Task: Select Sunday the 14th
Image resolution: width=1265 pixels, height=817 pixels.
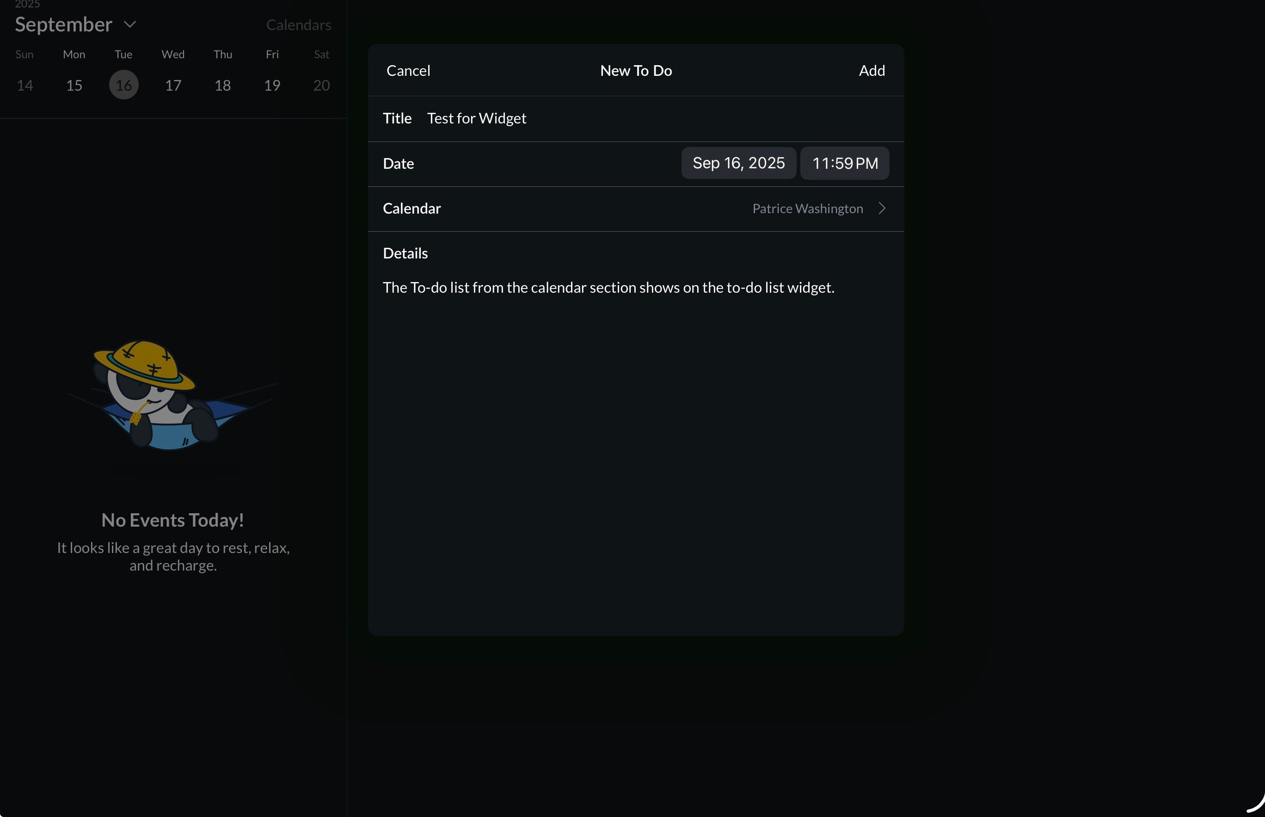Action: (25, 86)
